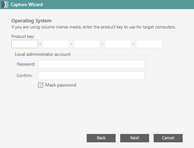This screenshot has height=148, width=194.
Task: Click the fifth product key segment field
Action: pyautogui.click(x=149, y=44)
